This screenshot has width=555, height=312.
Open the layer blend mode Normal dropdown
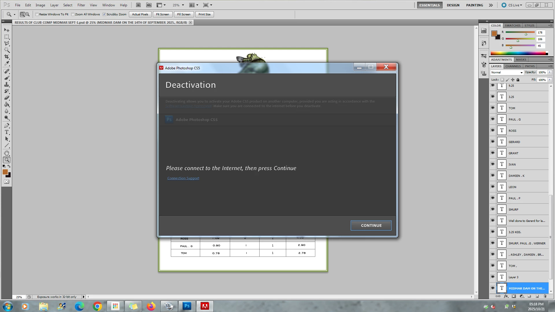[x=507, y=73]
